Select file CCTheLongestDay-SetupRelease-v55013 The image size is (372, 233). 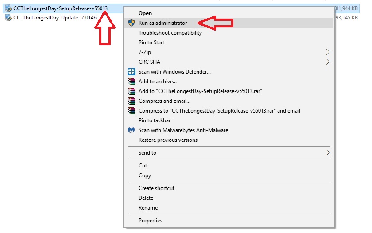[60, 8]
